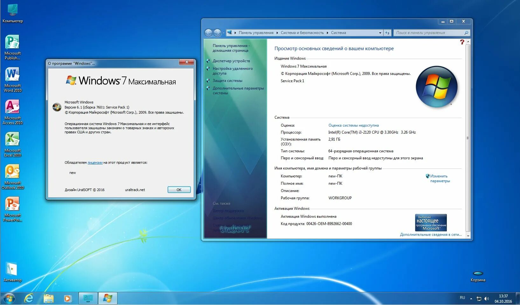Click the volume speaker tray icon
520x305 pixels.
(x=486, y=298)
